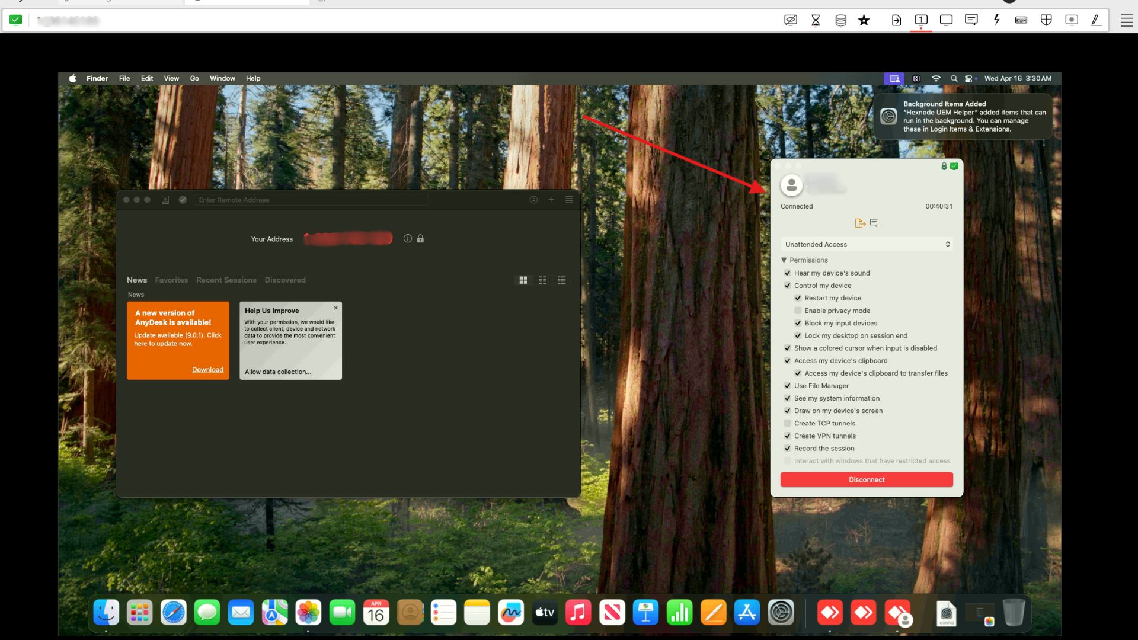Click the Wi-Fi icon in menu bar
The image size is (1138, 640).
pos(936,78)
